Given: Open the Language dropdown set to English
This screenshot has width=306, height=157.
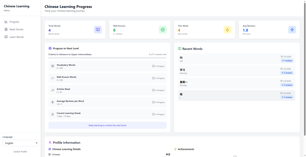Looking at the screenshot, I should point(20,143).
